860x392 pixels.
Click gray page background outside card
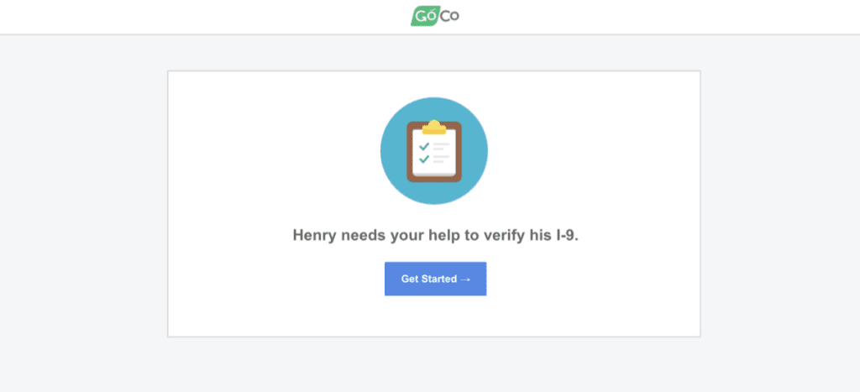[x=82, y=219]
